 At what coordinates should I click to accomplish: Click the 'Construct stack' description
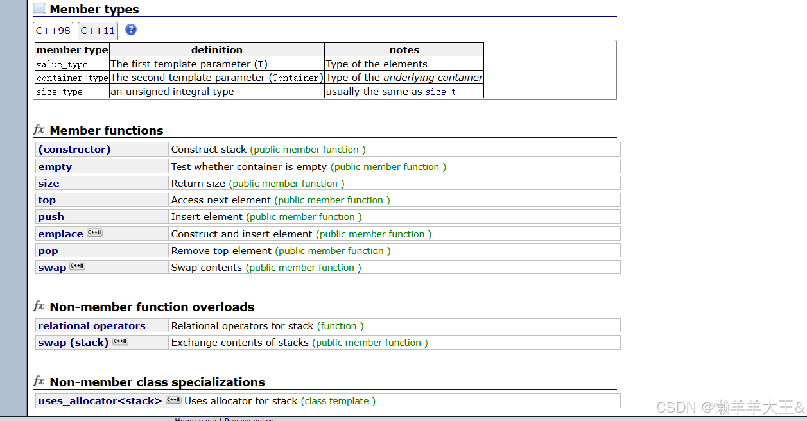(209, 150)
